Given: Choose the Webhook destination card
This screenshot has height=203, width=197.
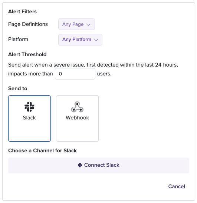Looking at the screenshot, I should click(x=77, y=118).
